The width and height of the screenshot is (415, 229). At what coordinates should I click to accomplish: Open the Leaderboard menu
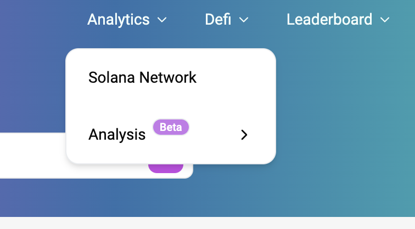pyautogui.click(x=329, y=20)
